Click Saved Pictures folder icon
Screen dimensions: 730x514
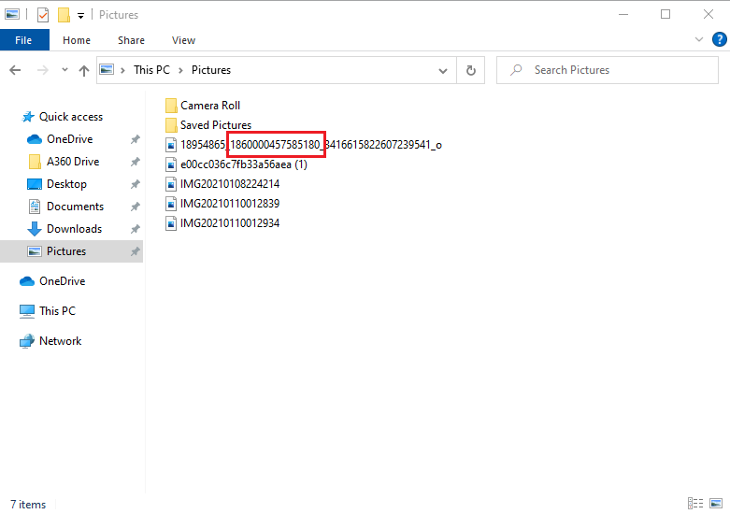click(x=171, y=125)
